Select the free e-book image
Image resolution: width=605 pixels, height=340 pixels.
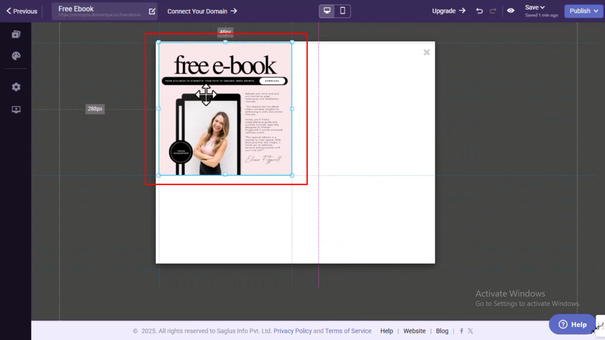(x=225, y=109)
